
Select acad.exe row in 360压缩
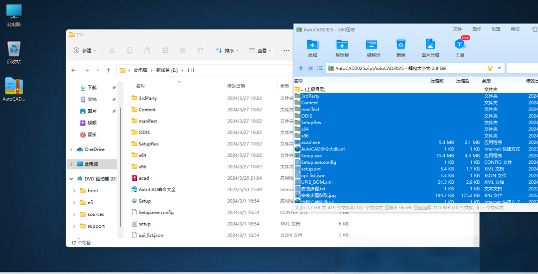416,142
